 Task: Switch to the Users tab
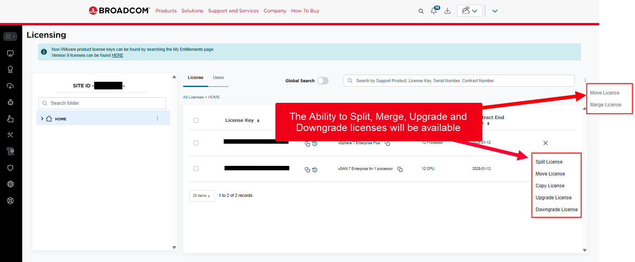pos(218,78)
